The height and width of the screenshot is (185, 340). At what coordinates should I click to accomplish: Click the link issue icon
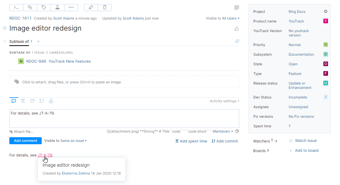tap(30, 7)
